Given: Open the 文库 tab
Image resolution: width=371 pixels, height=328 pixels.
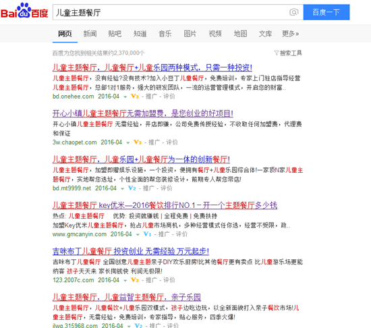Looking at the screenshot, I should point(266,34).
